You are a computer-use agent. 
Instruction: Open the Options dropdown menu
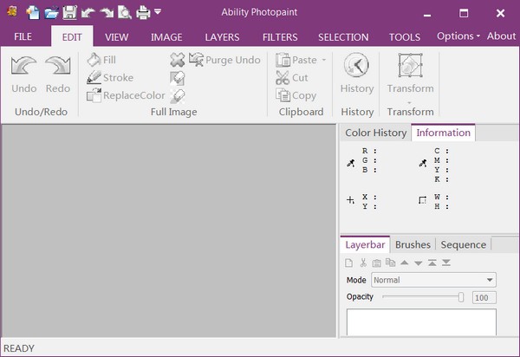[x=458, y=36]
